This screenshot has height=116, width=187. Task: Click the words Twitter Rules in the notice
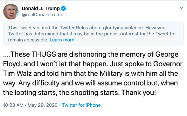coord(74,28)
